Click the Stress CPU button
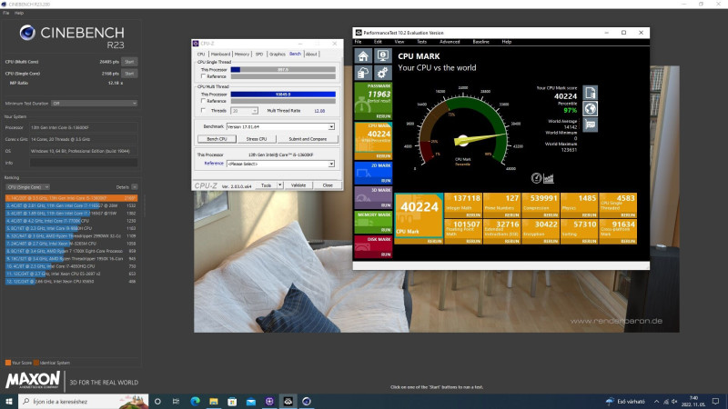 click(257, 139)
